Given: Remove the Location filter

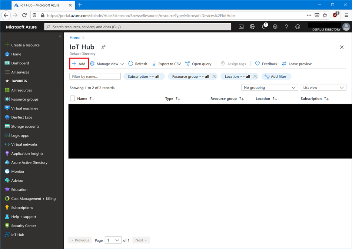Looking at the screenshot, I should pyautogui.click(x=255, y=77).
